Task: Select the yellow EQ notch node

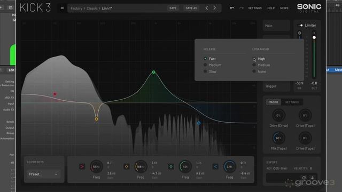Action: [x=96, y=119]
